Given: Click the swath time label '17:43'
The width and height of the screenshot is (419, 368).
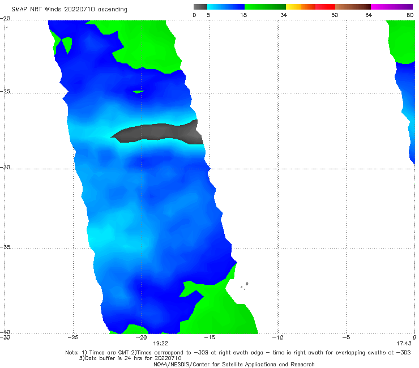Looking at the screenshot, I should (404, 344).
